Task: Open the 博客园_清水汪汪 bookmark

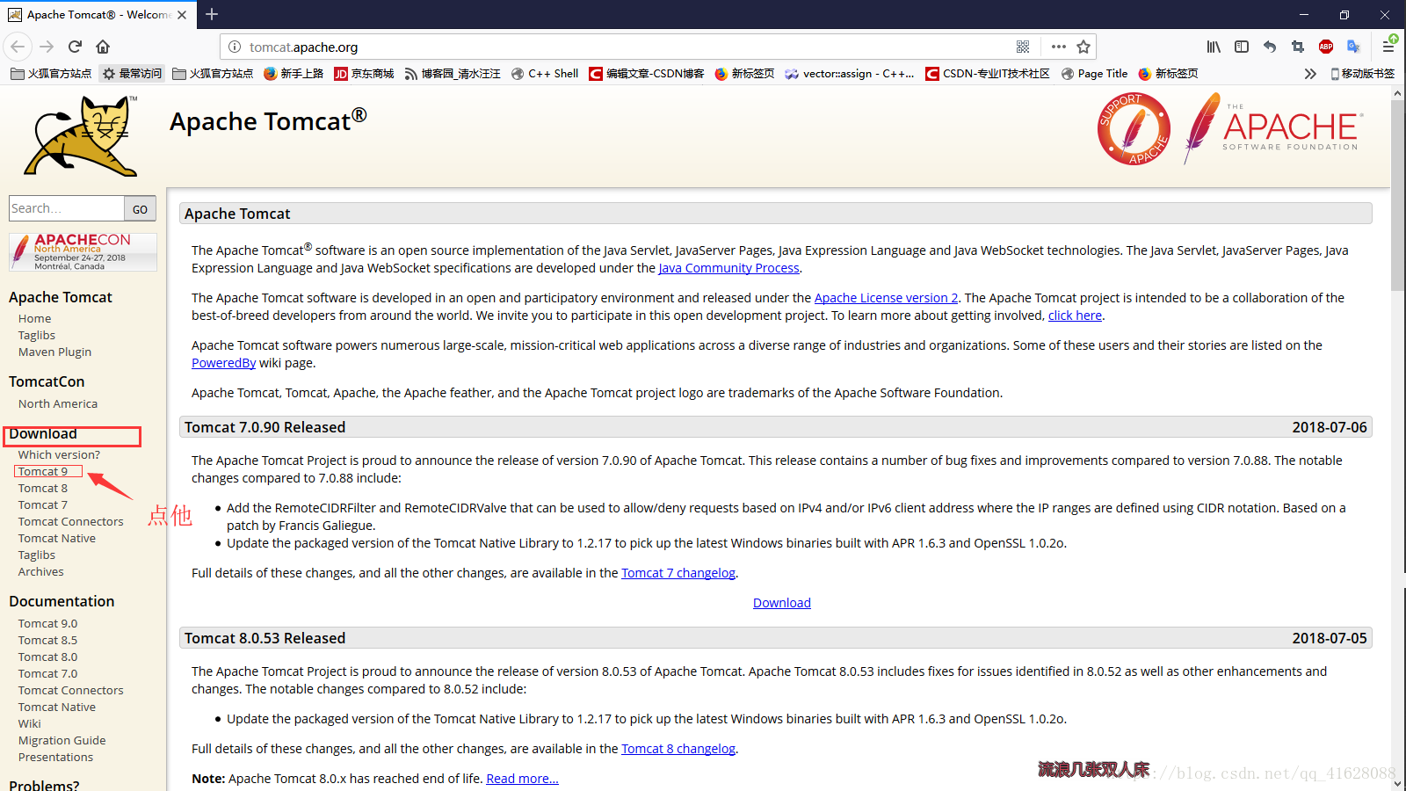Action: (453, 74)
